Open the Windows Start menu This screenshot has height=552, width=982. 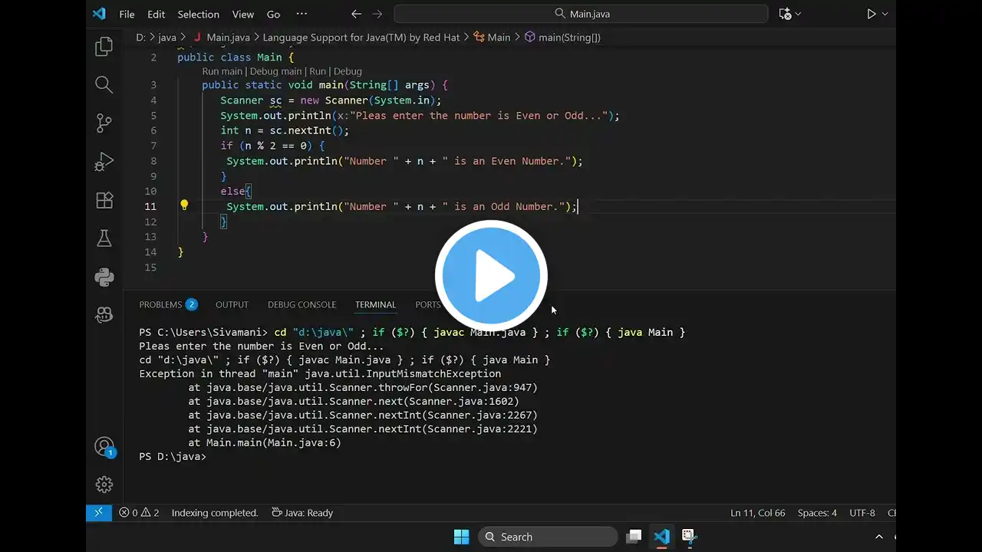461,537
